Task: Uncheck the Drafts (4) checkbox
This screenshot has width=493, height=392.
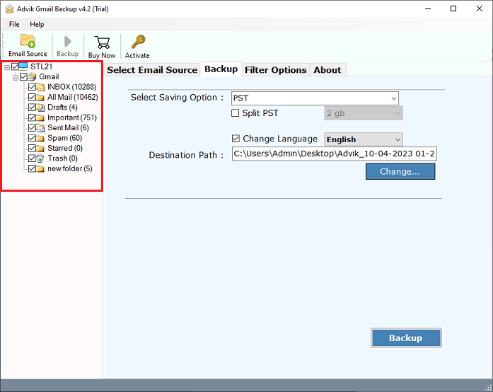Action: pyautogui.click(x=32, y=108)
